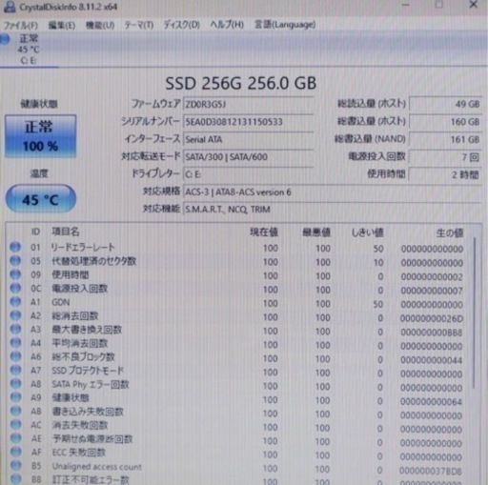Open the 言語(Language) menu
This screenshot has width=488, height=485.
coord(285,25)
